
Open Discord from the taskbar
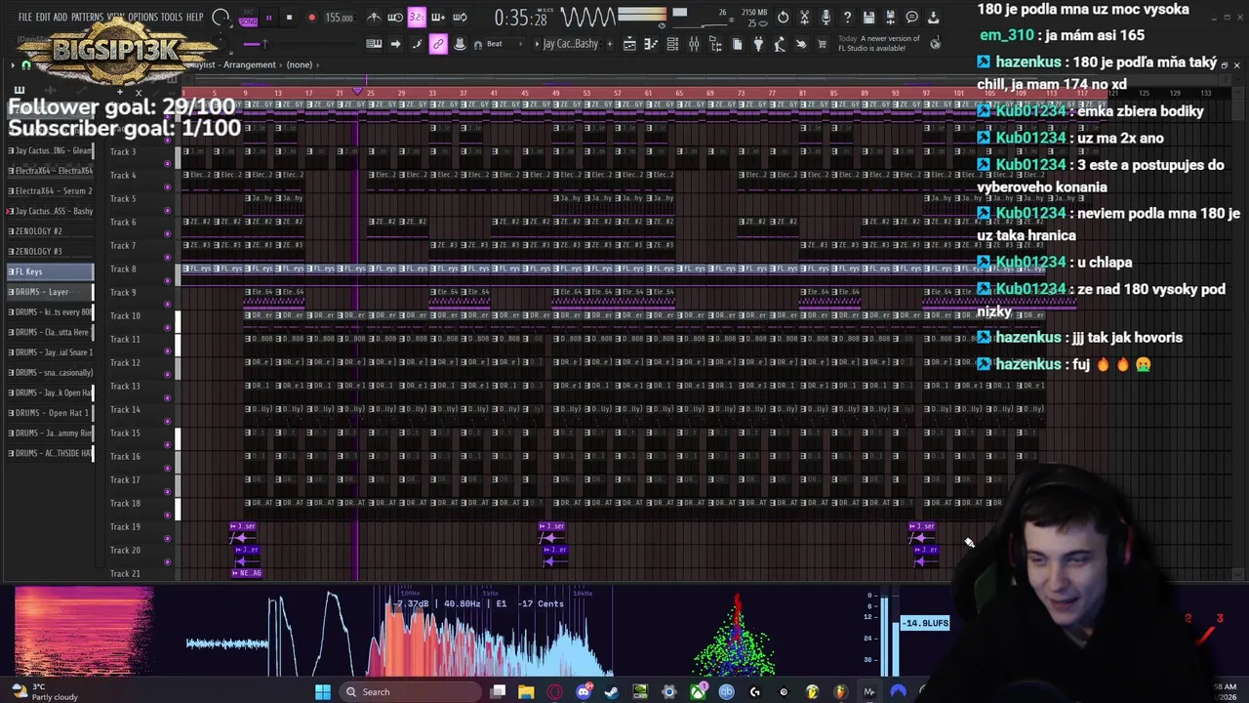pos(584,692)
